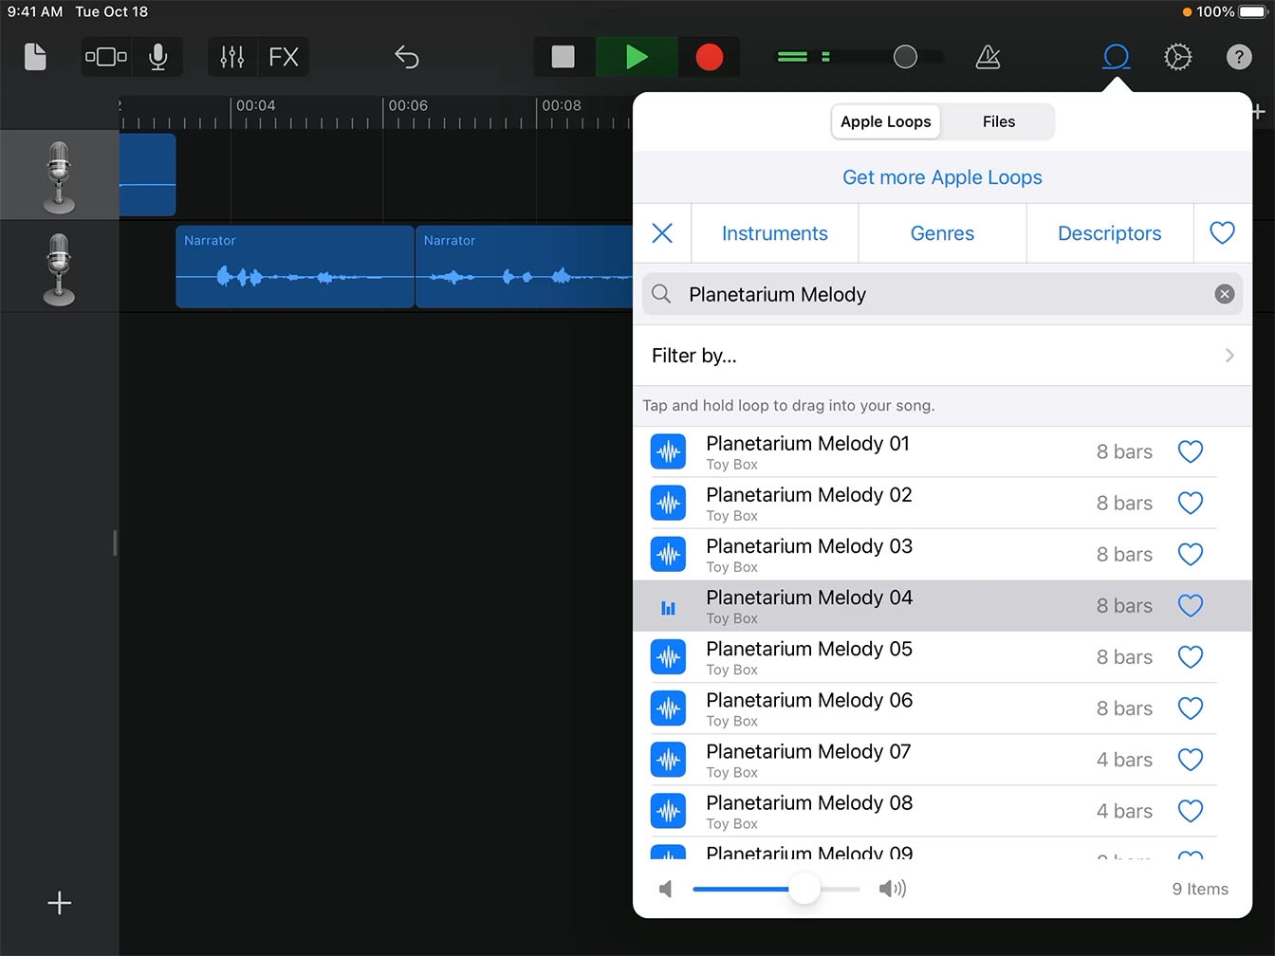Preview Planetarium Melody 06 loop icon
Image resolution: width=1275 pixels, height=956 pixels.
pyautogui.click(x=668, y=708)
